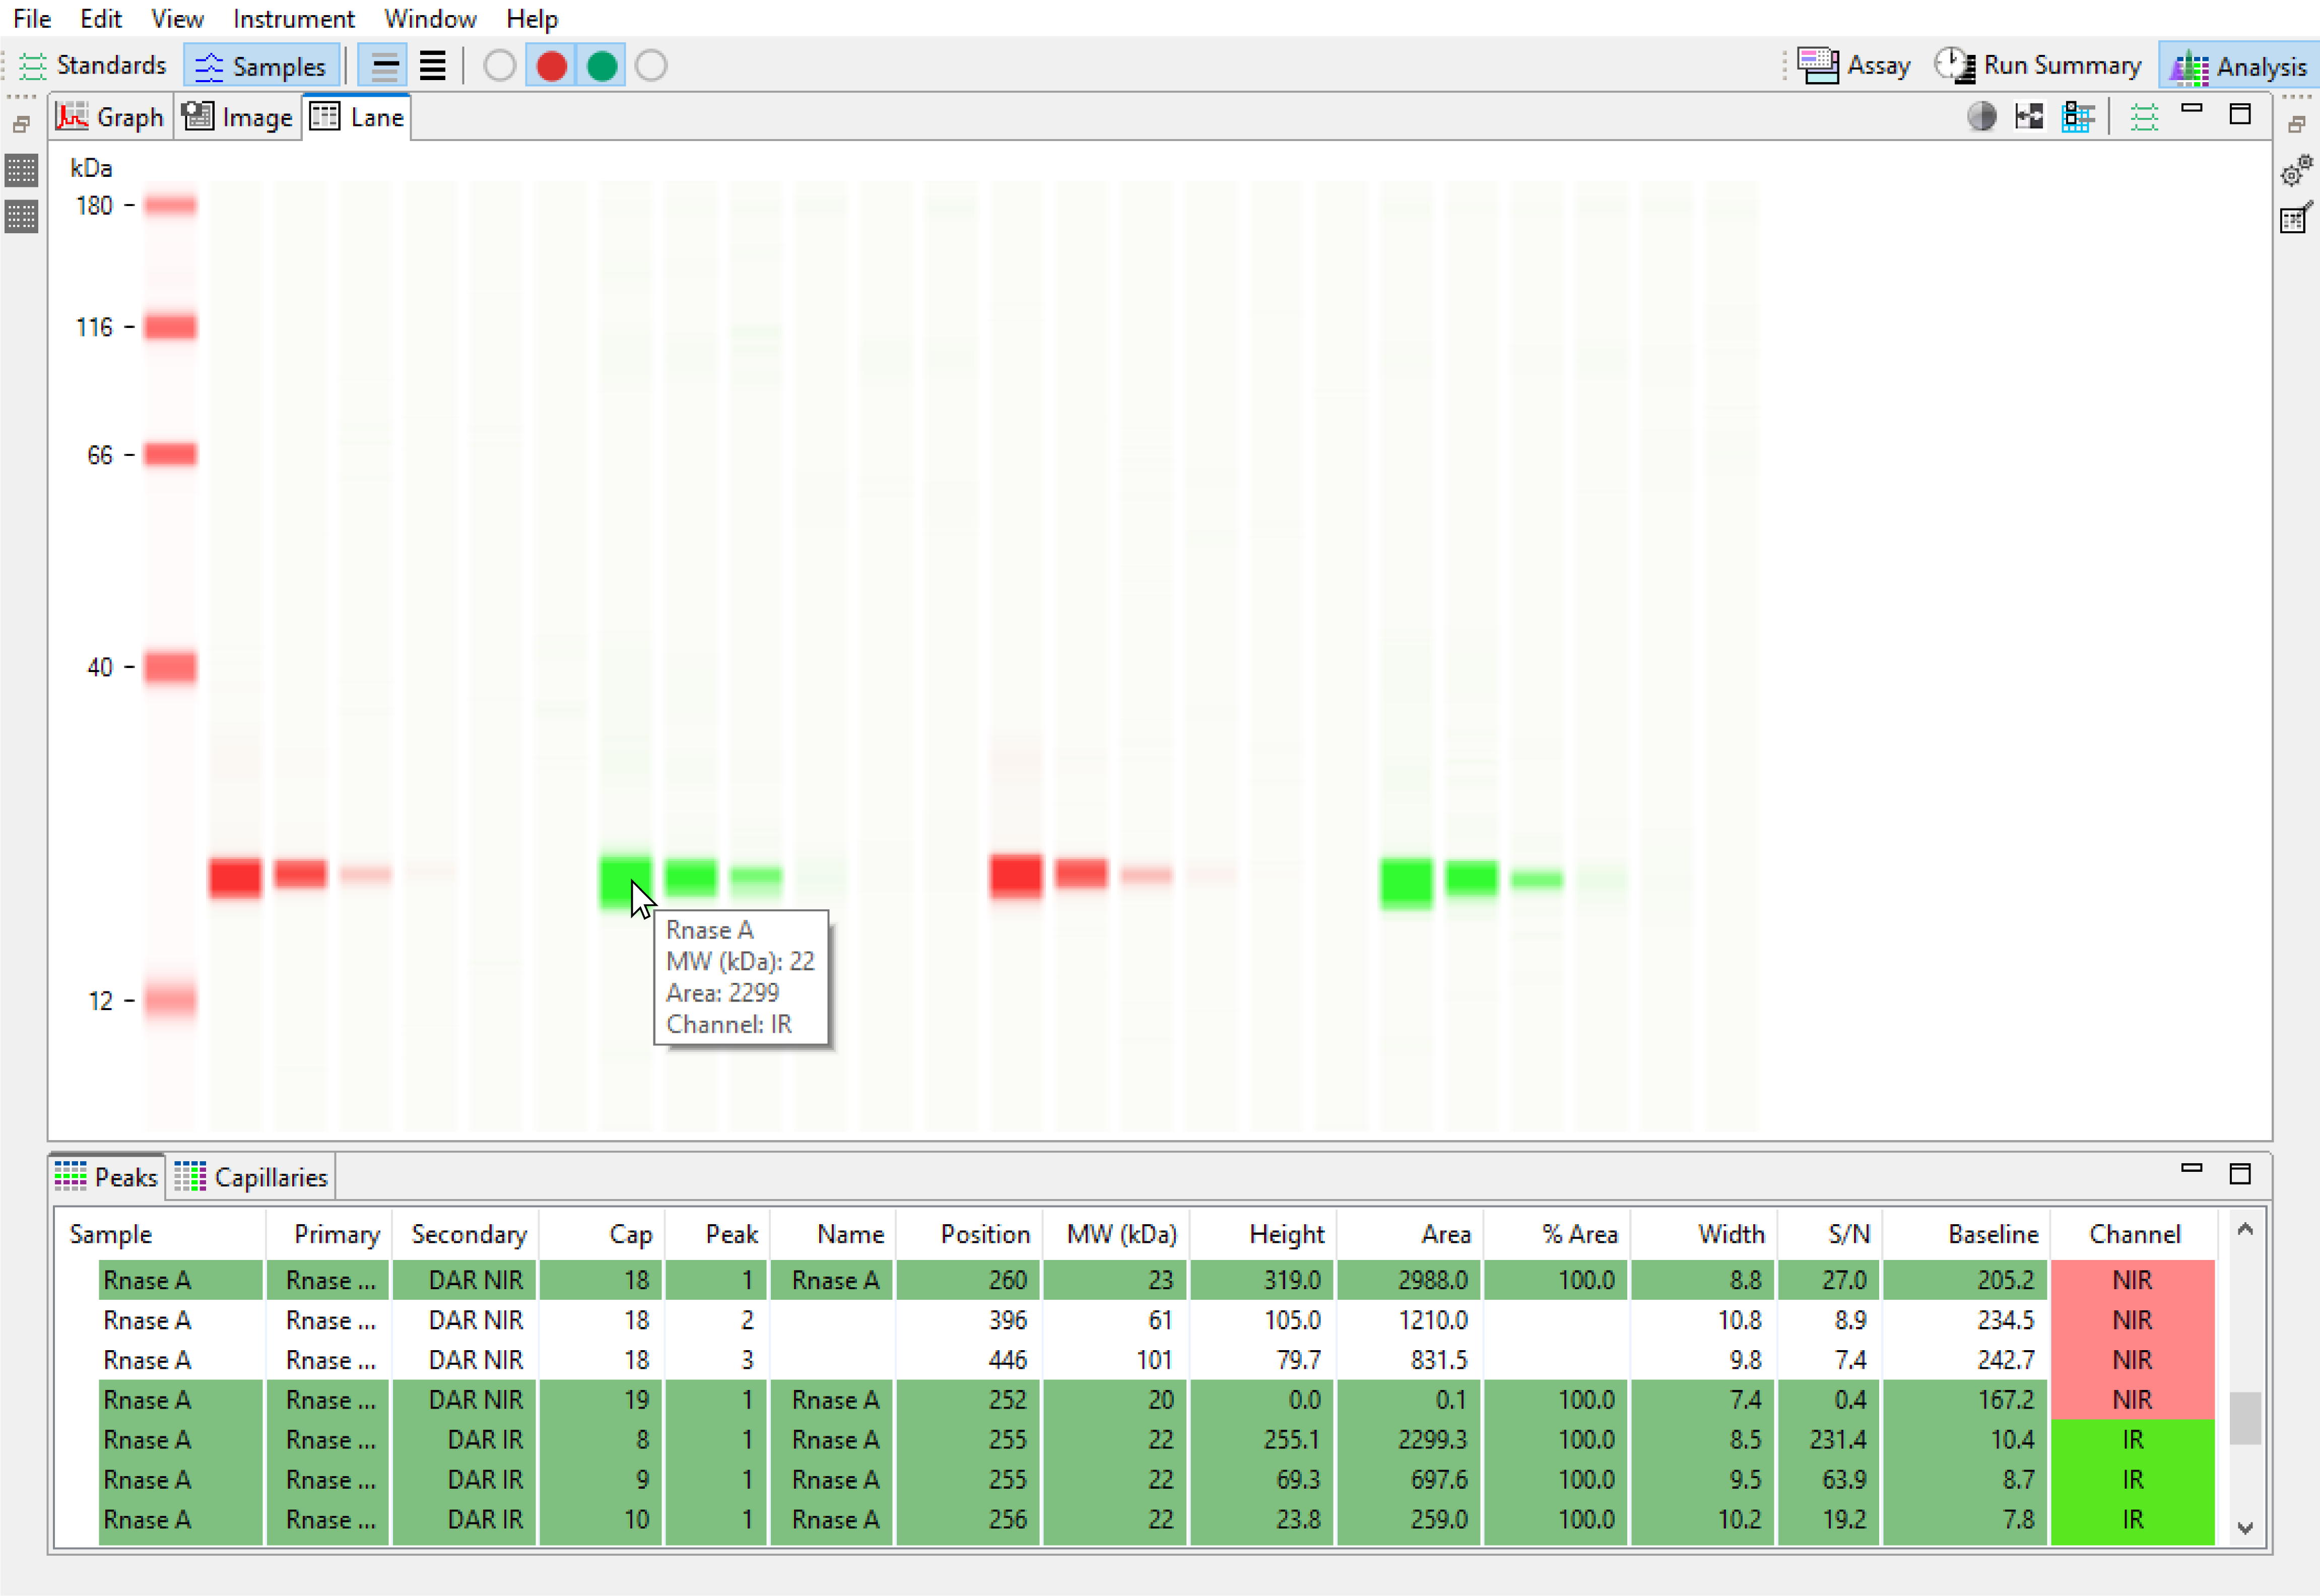Toggle the green IR channel button
The height and width of the screenshot is (1596, 2320).
602,66
